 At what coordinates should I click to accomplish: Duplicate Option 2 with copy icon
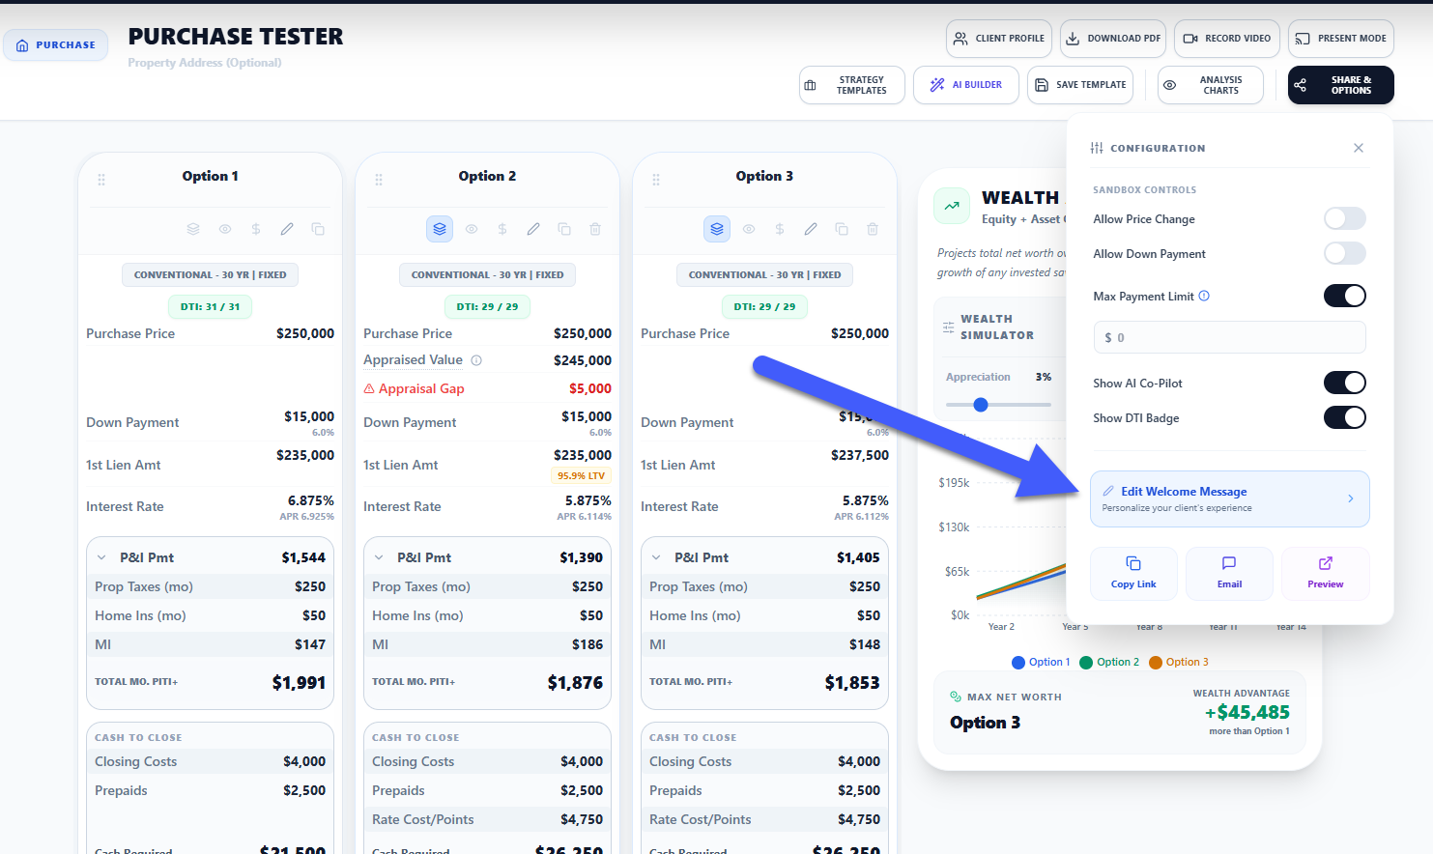tap(564, 229)
